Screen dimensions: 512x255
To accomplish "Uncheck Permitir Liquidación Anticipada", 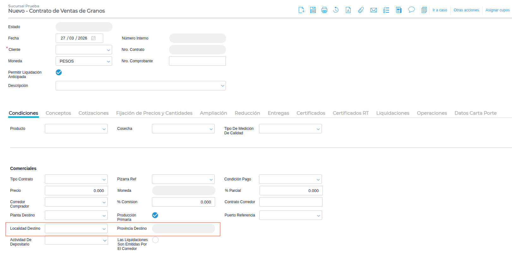I will tap(59, 72).
